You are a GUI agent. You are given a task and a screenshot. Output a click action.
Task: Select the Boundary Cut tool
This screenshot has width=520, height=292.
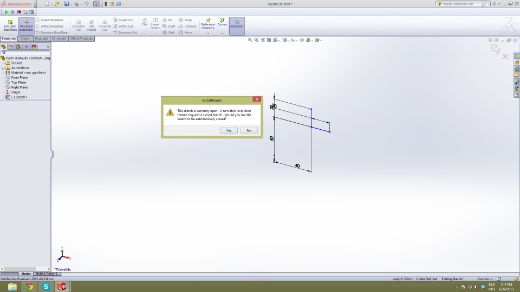pyautogui.click(x=125, y=32)
